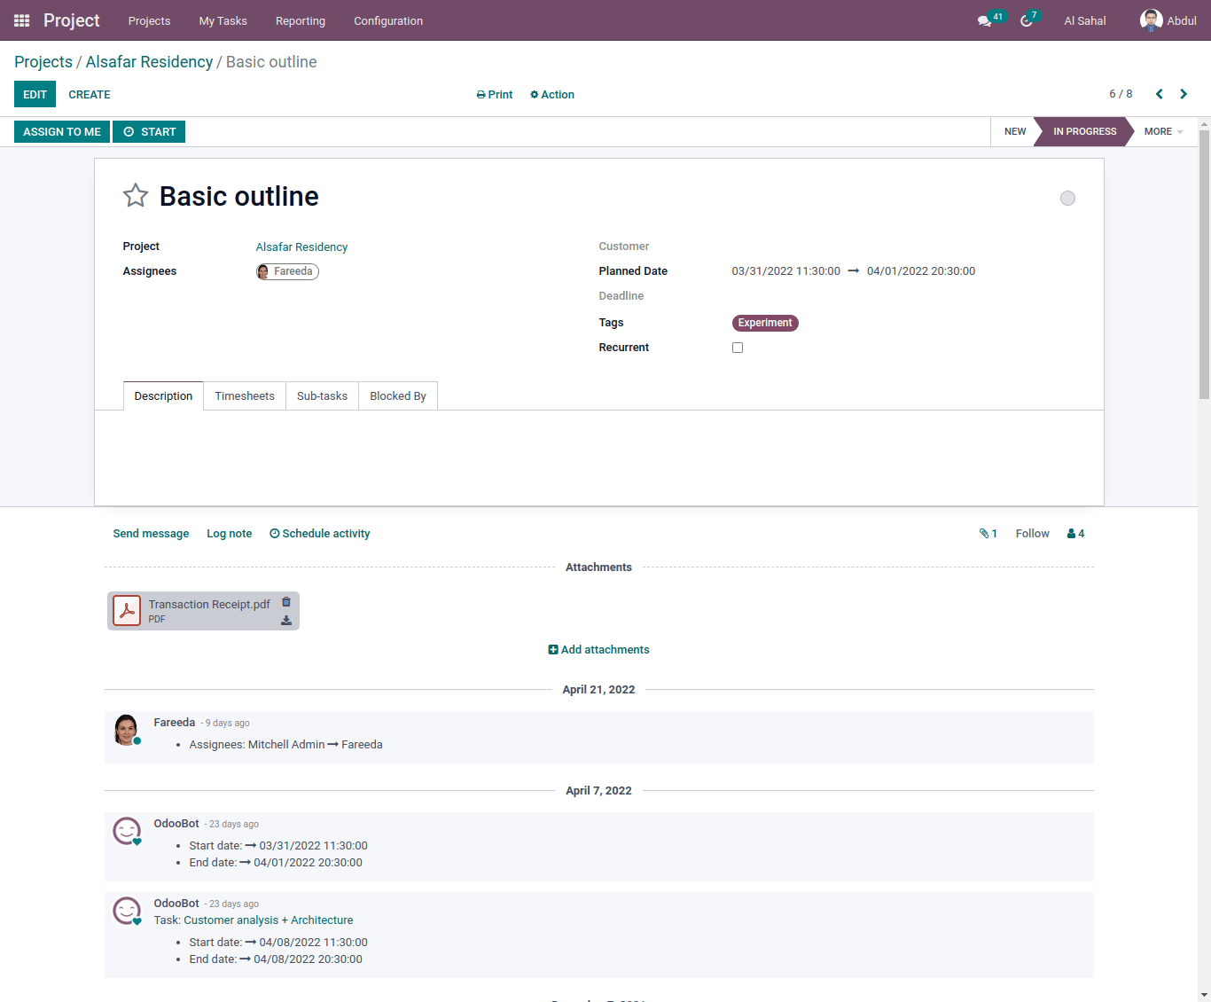The image size is (1211, 1002).
Task: Click the Follow button
Action: pos(1032,534)
